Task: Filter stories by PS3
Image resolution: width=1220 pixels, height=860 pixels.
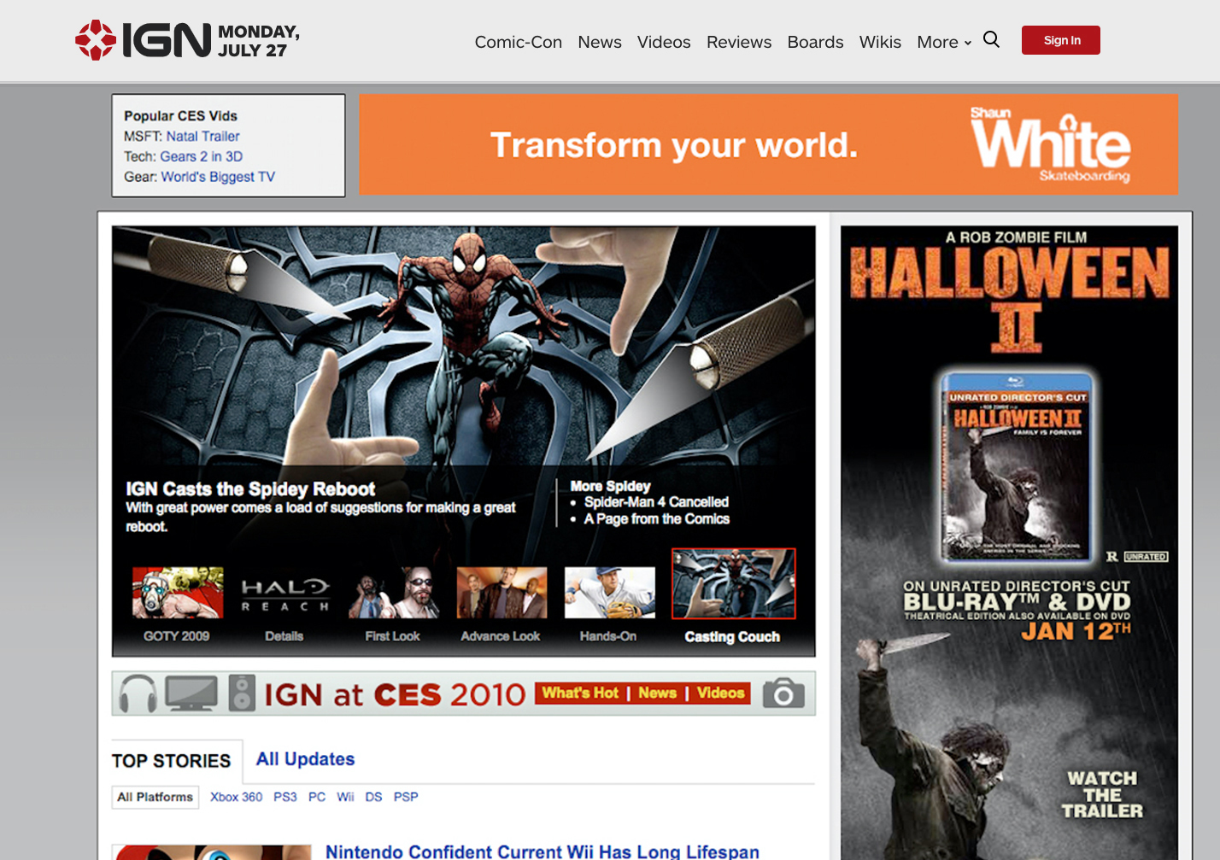Action: tap(285, 797)
